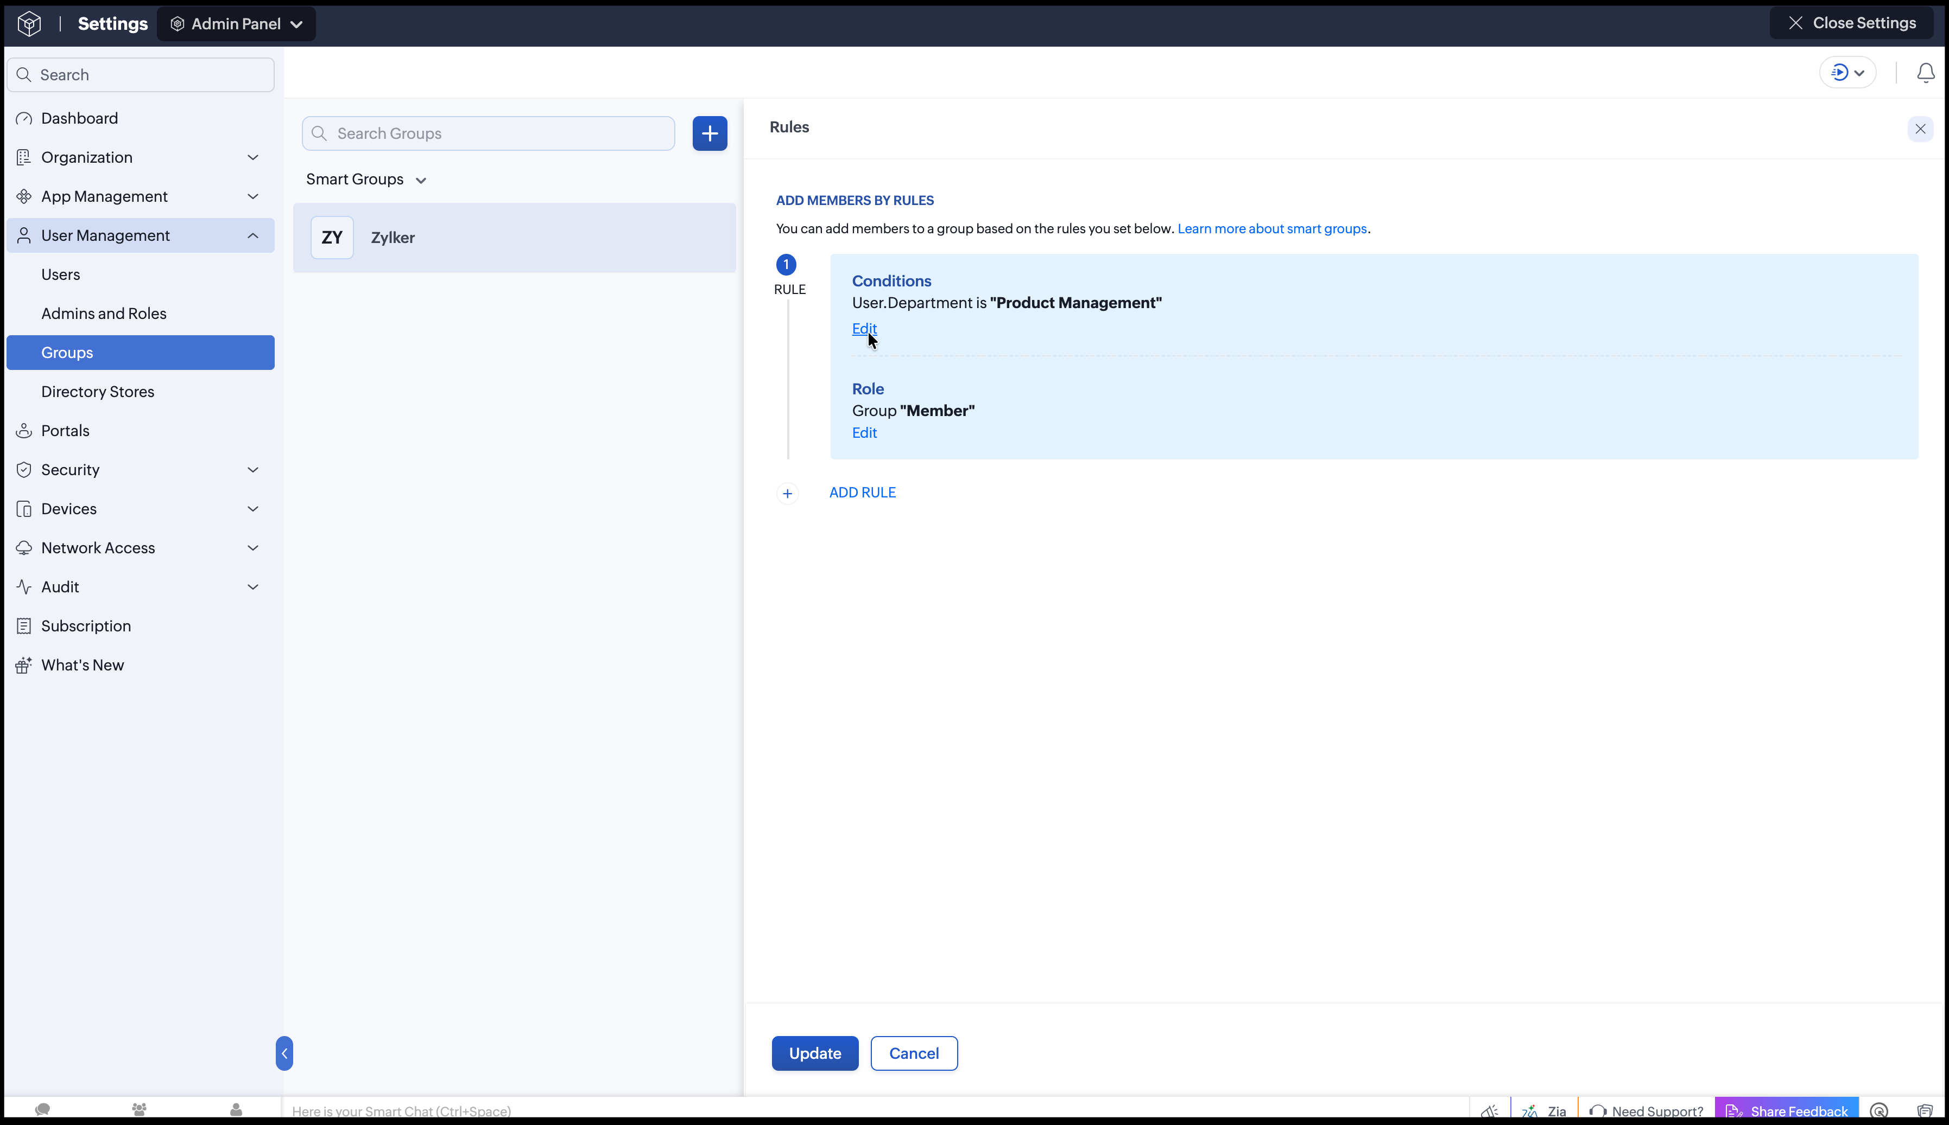1949x1125 pixels.
Task: Click the Cancel button
Action: [x=914, y=1053]
